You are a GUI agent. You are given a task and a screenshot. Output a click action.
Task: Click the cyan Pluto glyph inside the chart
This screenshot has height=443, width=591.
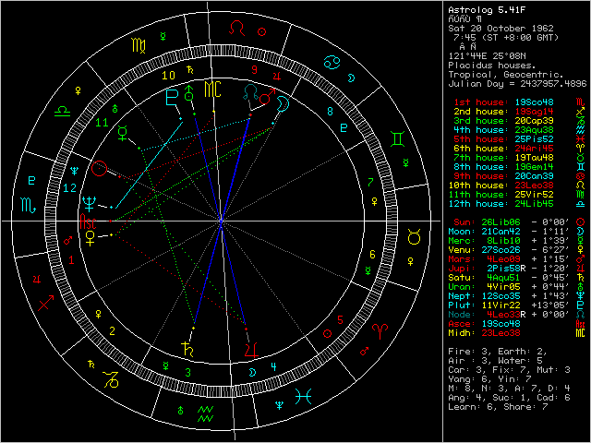click(172, 96)
